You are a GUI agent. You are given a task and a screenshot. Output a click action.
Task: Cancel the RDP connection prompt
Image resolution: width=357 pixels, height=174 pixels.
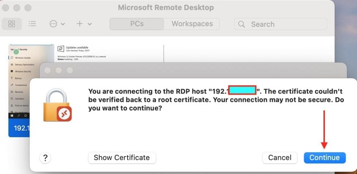[280, 158]
